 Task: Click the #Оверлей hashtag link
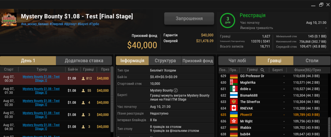(x=56, y=24)
